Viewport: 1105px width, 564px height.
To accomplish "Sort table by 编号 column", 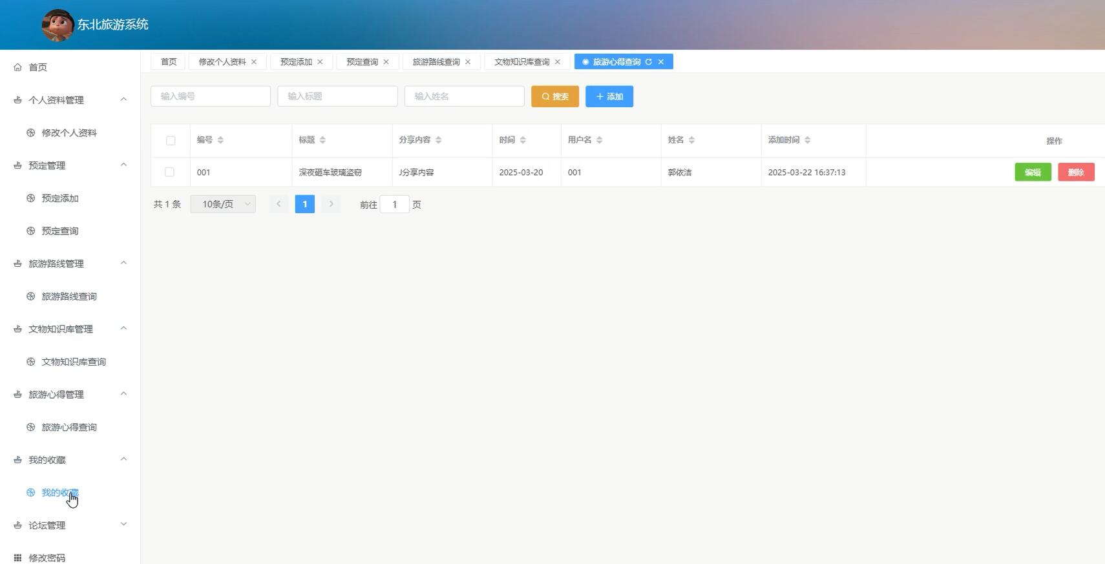I will tap(220, 140).
